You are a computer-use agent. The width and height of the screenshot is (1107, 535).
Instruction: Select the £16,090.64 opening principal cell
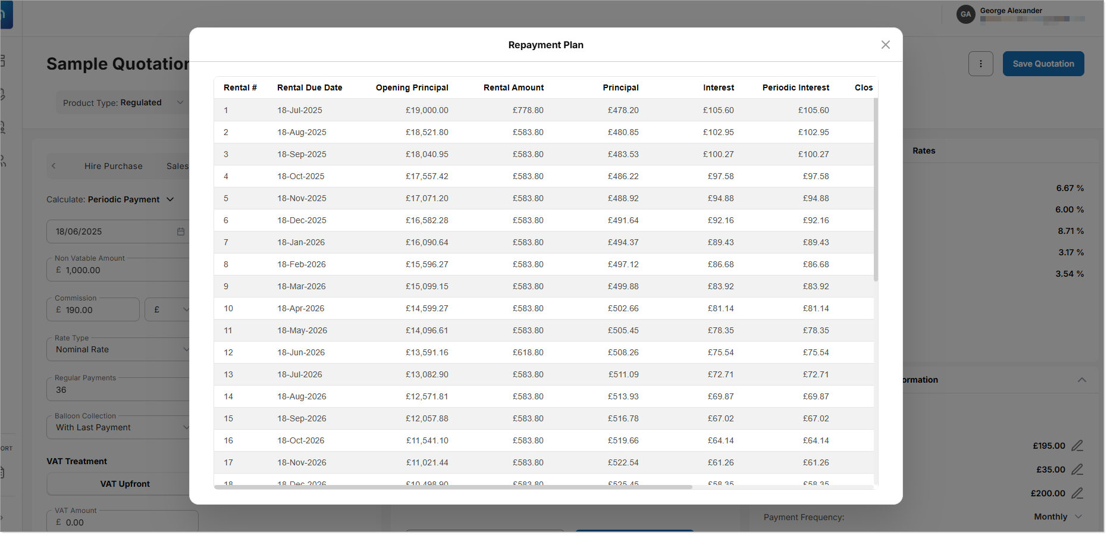pos(427,242)
